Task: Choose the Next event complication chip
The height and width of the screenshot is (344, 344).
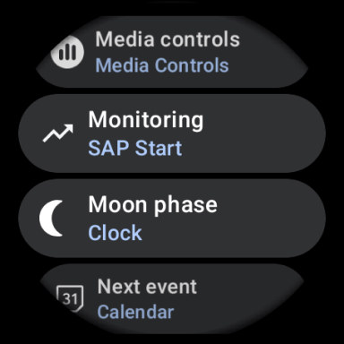Action: pos(172,298)
